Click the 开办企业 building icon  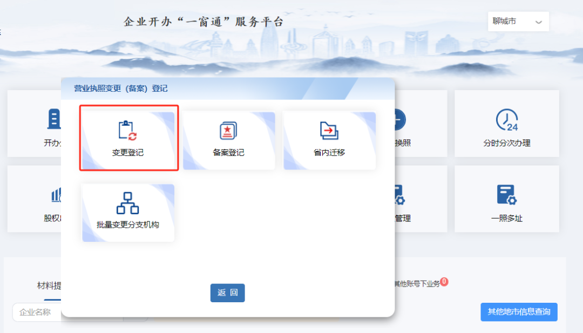point(54,119)
